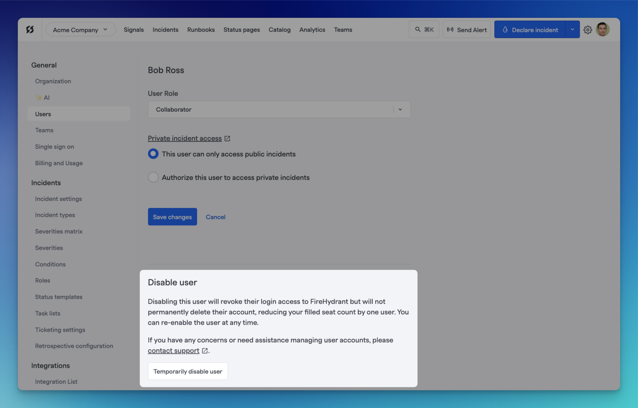This screenshot has width=638, height=408.
Task: Open Severities matrix in sidebar
Action: pyautogui.click(x=59, y=231)
